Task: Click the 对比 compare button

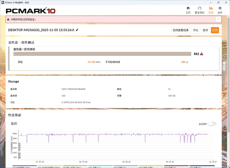Action: coord(196,30)
